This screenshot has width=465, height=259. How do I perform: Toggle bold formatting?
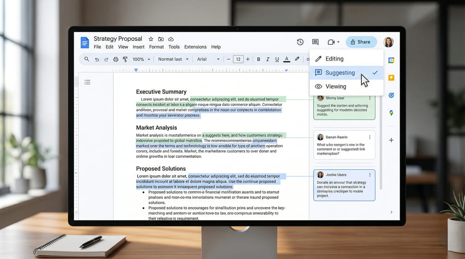coord(259,59)
